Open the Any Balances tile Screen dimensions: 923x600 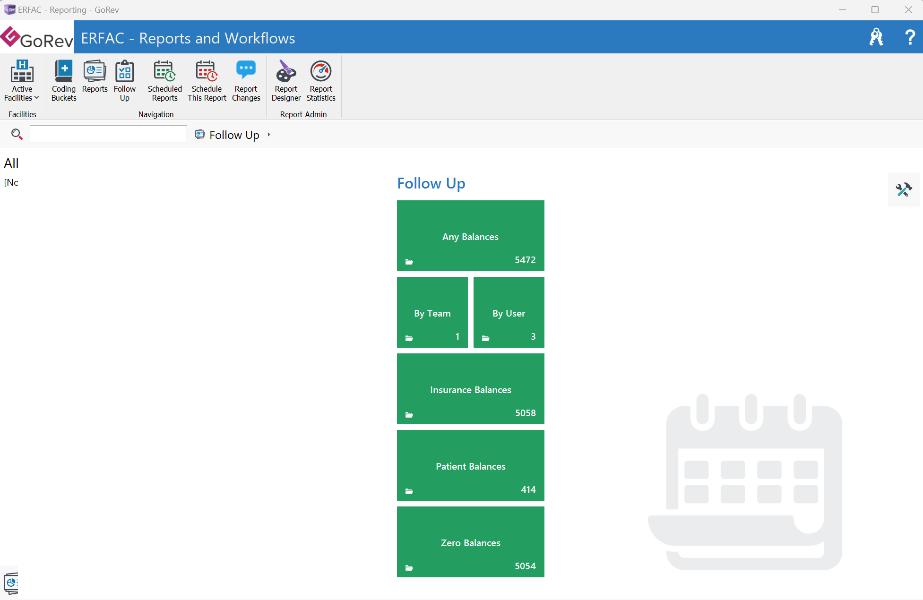point(471,236)
